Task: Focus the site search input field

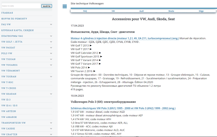Action: tap(21, 6)
